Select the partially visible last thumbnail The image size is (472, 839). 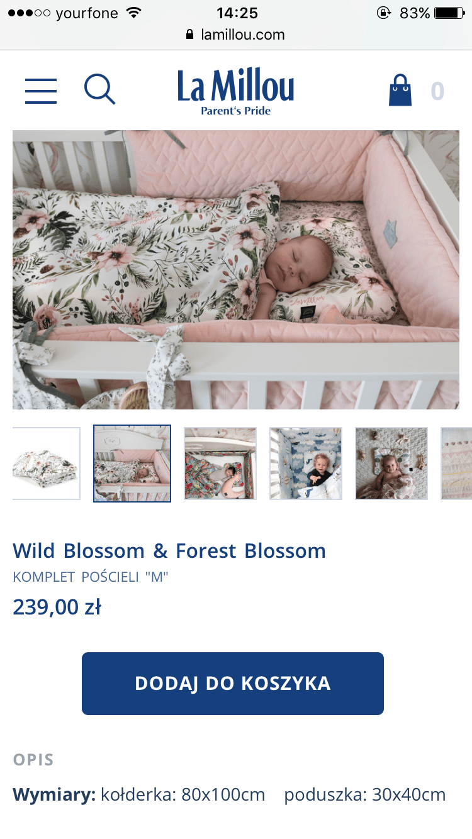456,464
